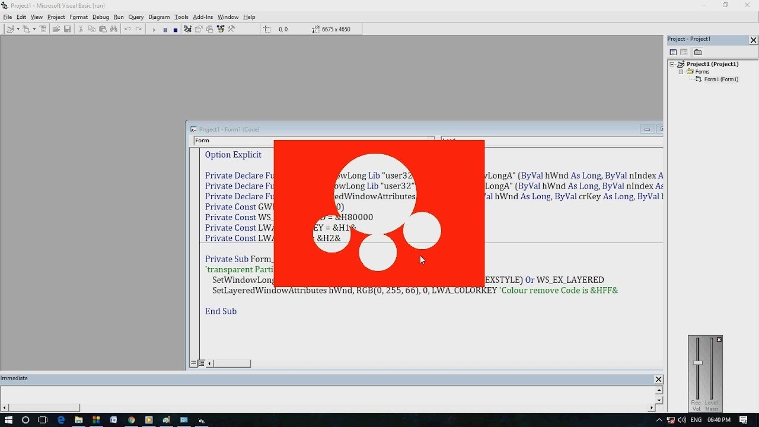Click the 'Option Explicit' code line
The image size is (759, 427).
233,155
